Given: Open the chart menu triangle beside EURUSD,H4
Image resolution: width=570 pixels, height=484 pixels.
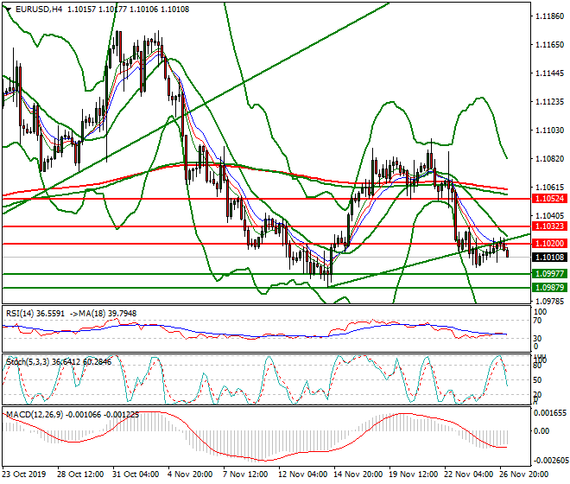Looking at the screenshot, I should (9, 10).
